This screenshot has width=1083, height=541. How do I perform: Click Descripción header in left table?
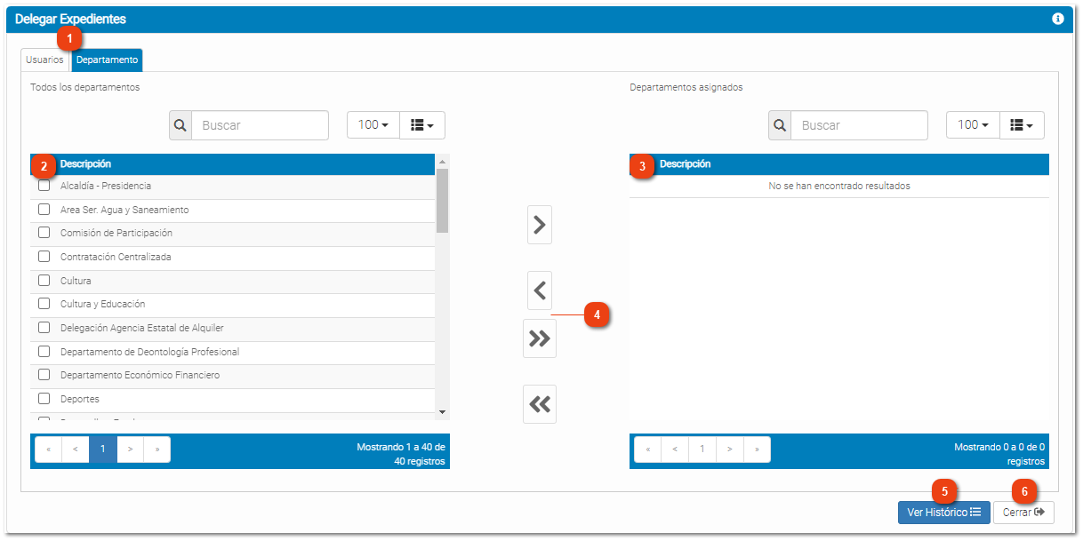pyautogui.click(x=85, y=164)
